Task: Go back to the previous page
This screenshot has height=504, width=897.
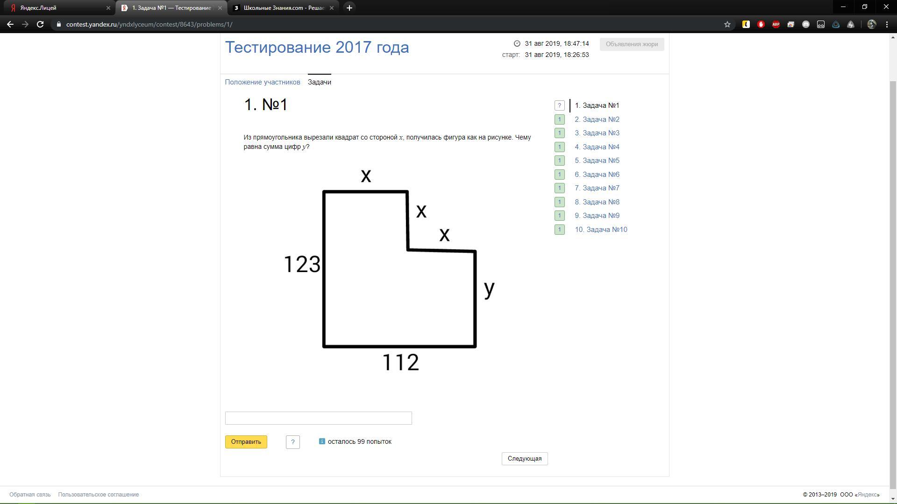Action: [x=10, y=24]
